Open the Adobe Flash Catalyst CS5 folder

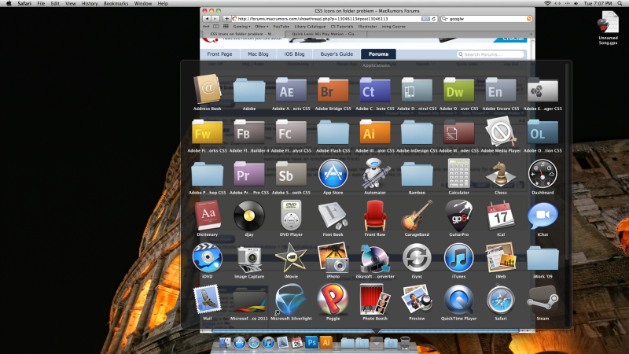[291, 132]
